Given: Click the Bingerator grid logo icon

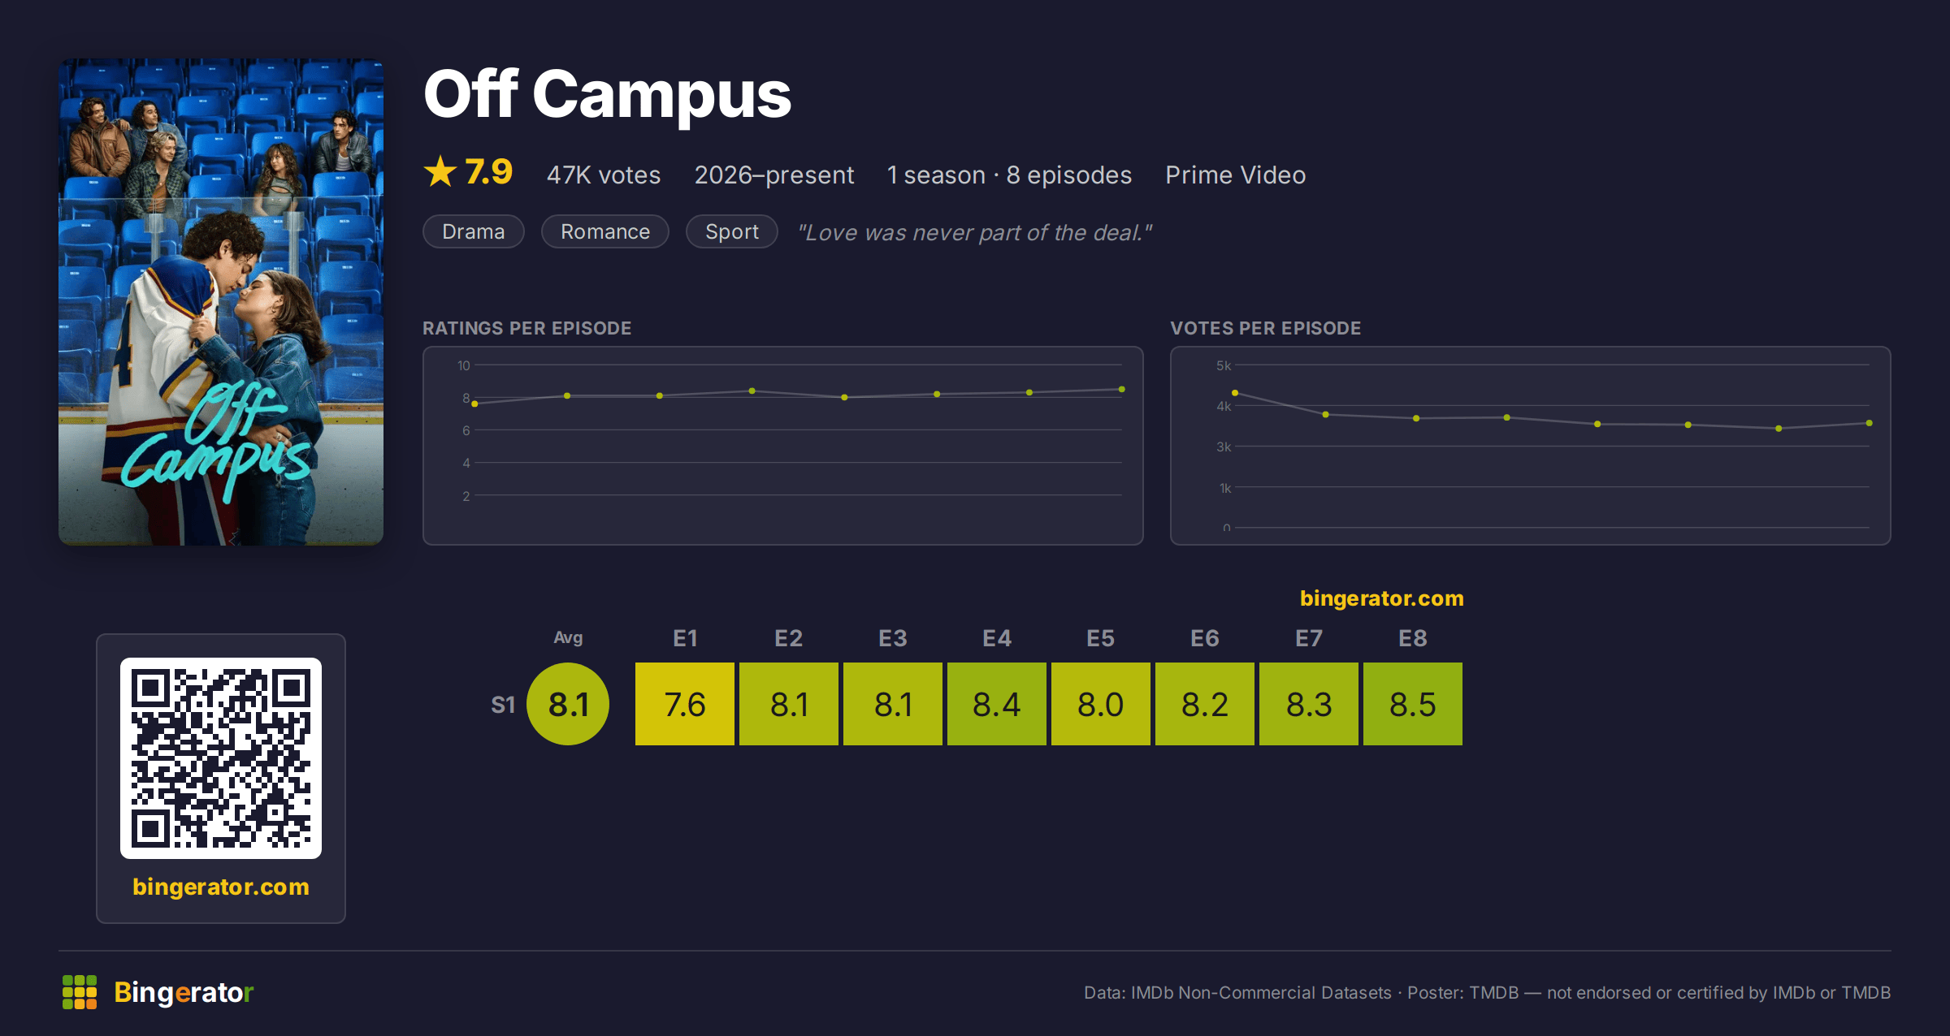Looking at the screenshot, I should 80,992.
